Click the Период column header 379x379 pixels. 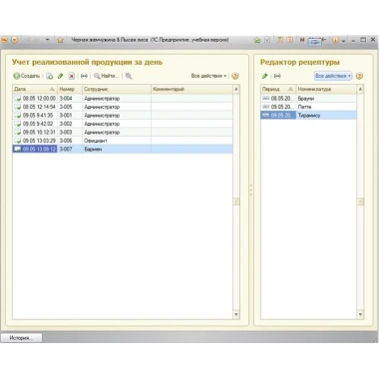[x=278, y=89]
